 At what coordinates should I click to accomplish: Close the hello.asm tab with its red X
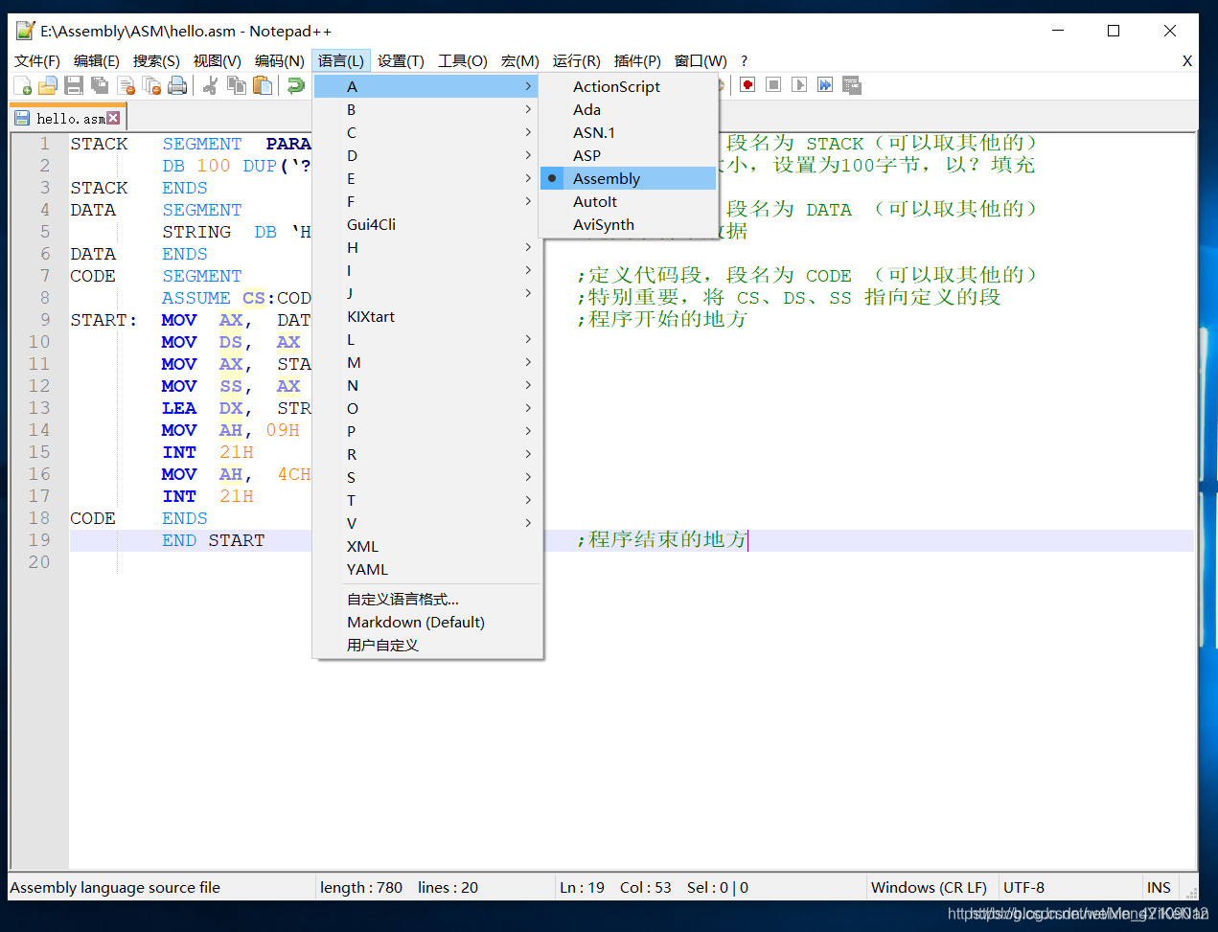(113, 118)
